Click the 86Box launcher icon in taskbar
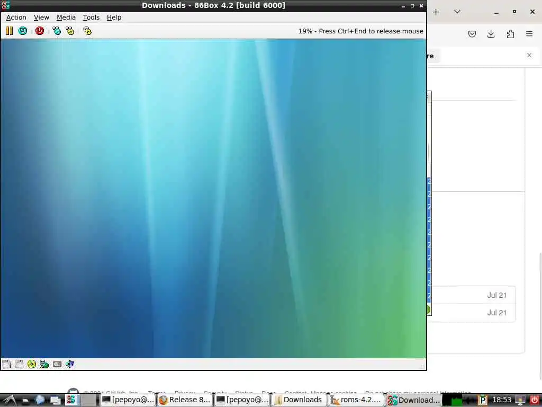The image size is (542, 407). point(71,400)
